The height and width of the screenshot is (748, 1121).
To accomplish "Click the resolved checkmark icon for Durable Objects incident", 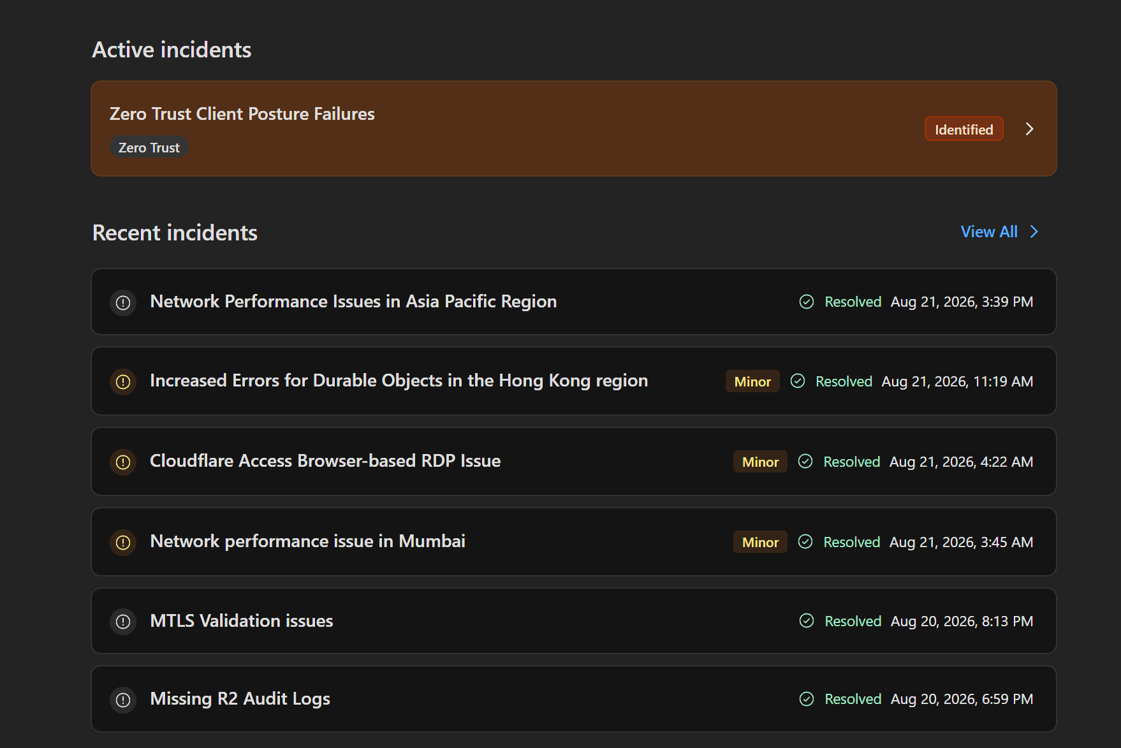I will [x=798, y=381].
